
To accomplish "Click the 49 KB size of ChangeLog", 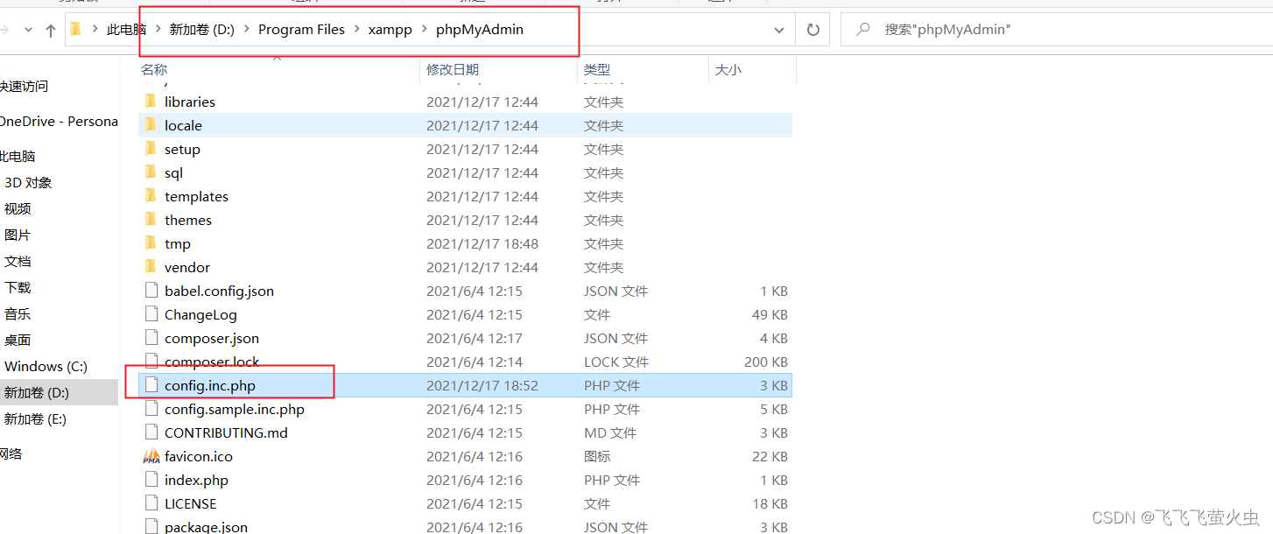I will [x=770, y=314].
